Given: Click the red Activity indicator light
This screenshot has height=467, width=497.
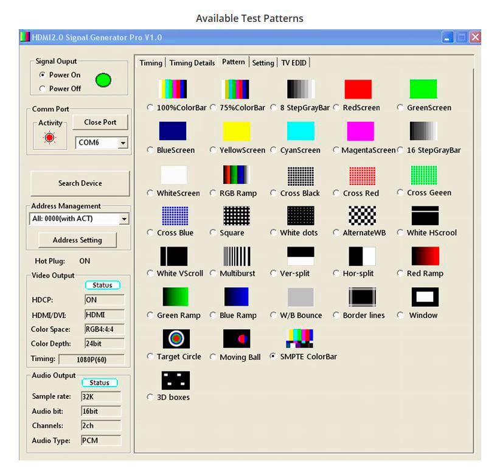Looking at the screenshot, I should pos(49,138).
